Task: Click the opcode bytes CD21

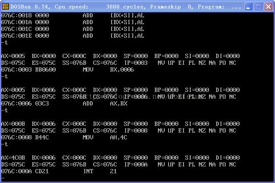Action: [42, 171]
